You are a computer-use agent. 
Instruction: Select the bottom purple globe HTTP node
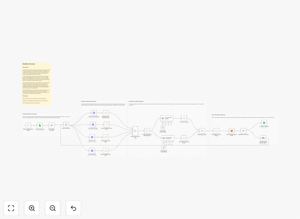pyautogui.click(x=92, y=150)
